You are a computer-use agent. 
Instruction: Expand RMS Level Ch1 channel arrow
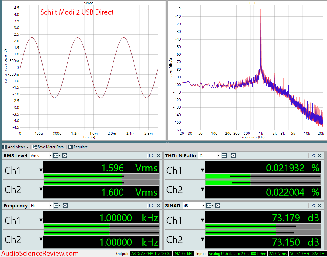coord(41,170)
